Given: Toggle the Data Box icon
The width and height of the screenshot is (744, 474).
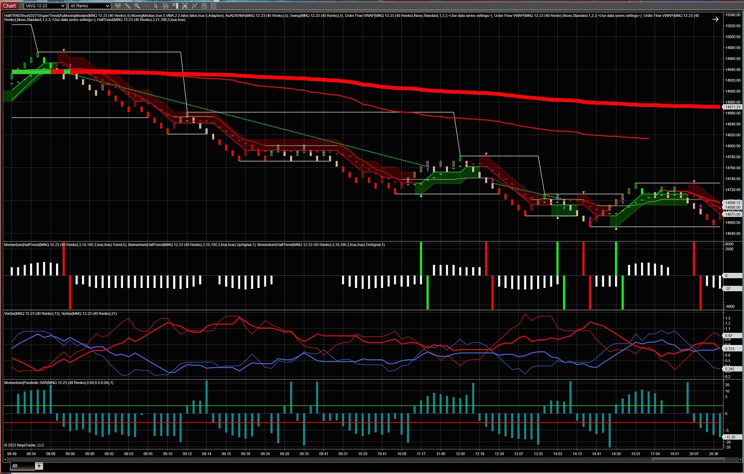Looking at the screenshot, I should (166, 6).
